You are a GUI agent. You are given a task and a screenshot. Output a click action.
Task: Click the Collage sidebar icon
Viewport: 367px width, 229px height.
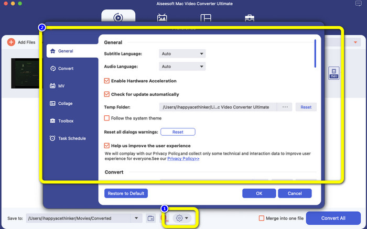coord(52,103)
